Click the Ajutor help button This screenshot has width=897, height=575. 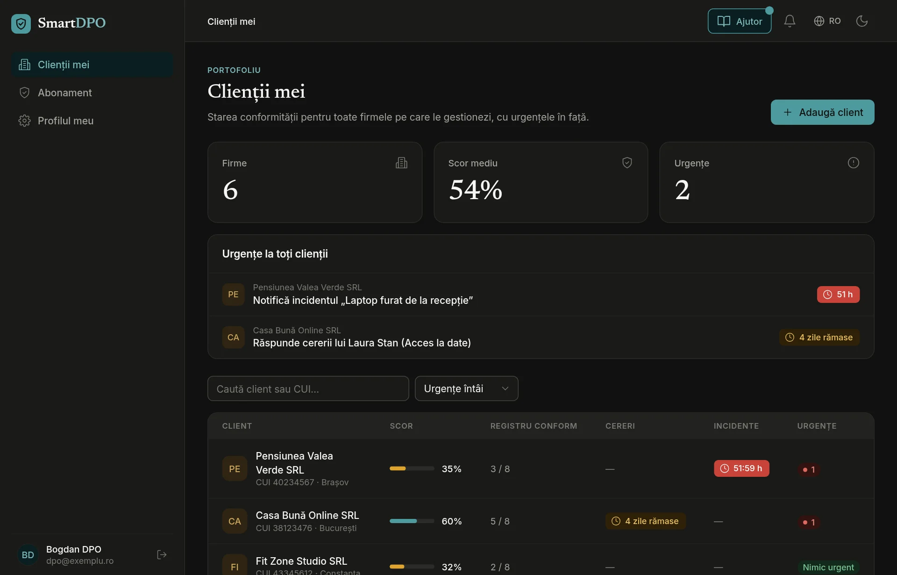tap(739, 21)
